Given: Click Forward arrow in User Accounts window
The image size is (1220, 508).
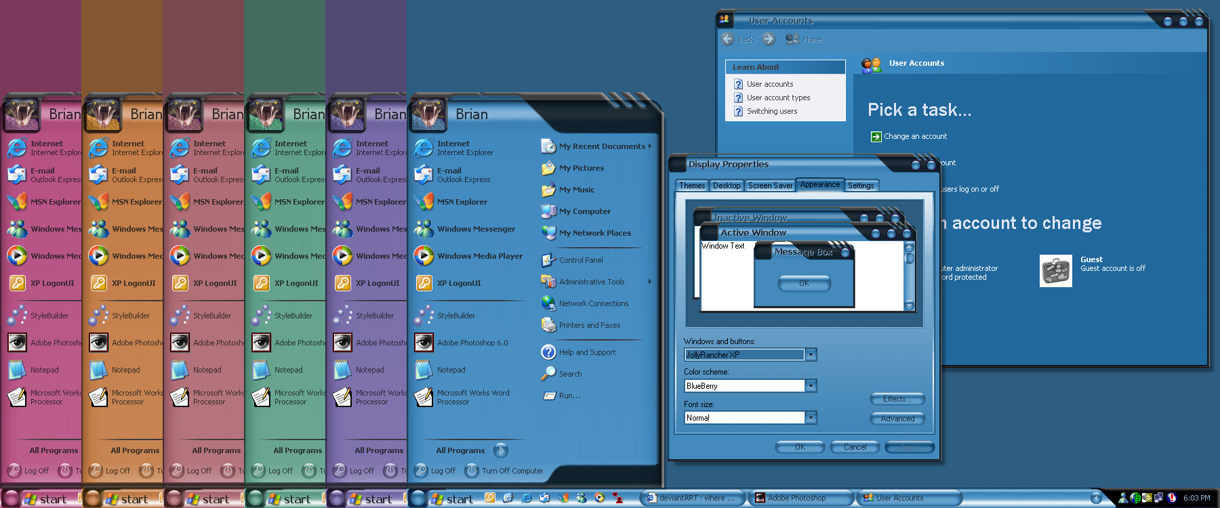Looking at the screenshot, I should pyautogui.click(x=769, y=39).
